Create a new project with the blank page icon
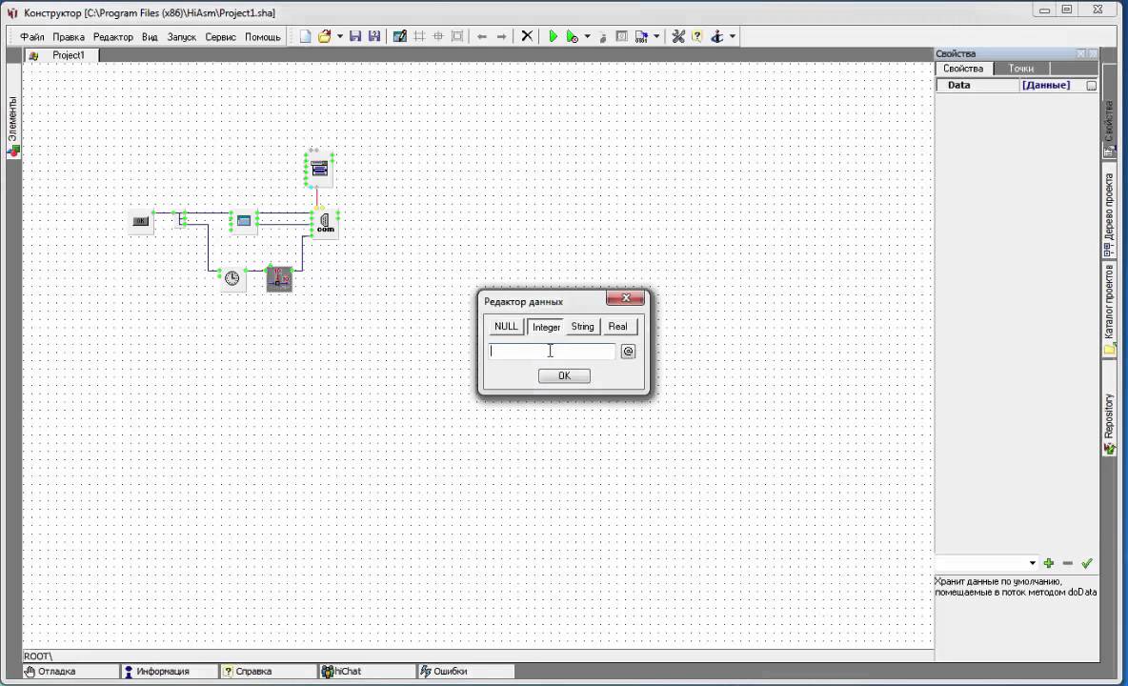1128x686 pixels. pos(306,36)
